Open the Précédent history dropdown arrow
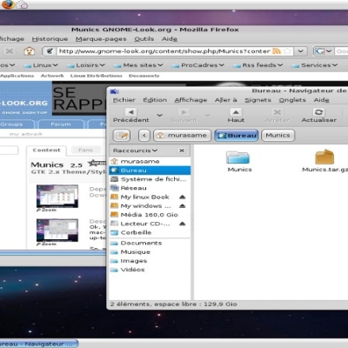 tap(159, 115)
